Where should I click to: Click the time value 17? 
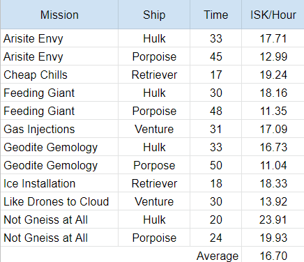[216, 75]
